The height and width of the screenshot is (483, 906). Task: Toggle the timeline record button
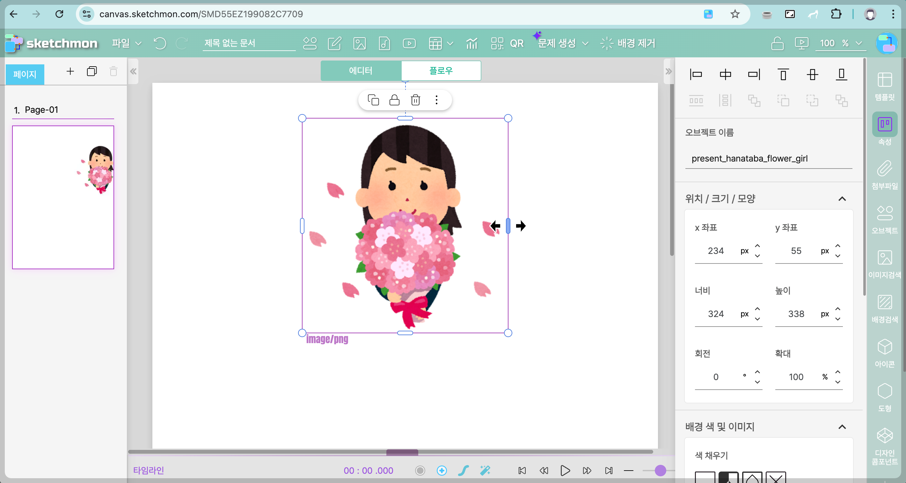coord(420,470)
